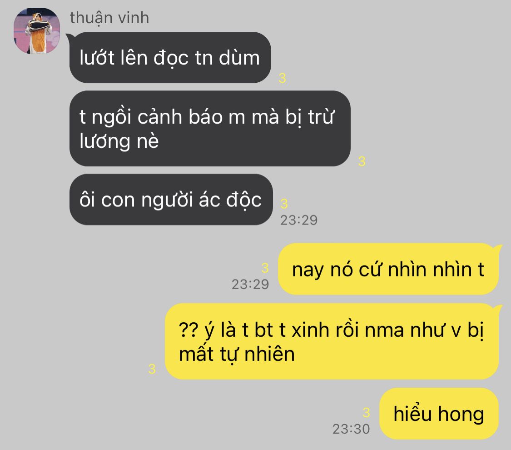The height and width of the screenshot is (450, 511).
Task: Tap unread count beside 'mất tự nhiên' message
Action: [152, 369]
